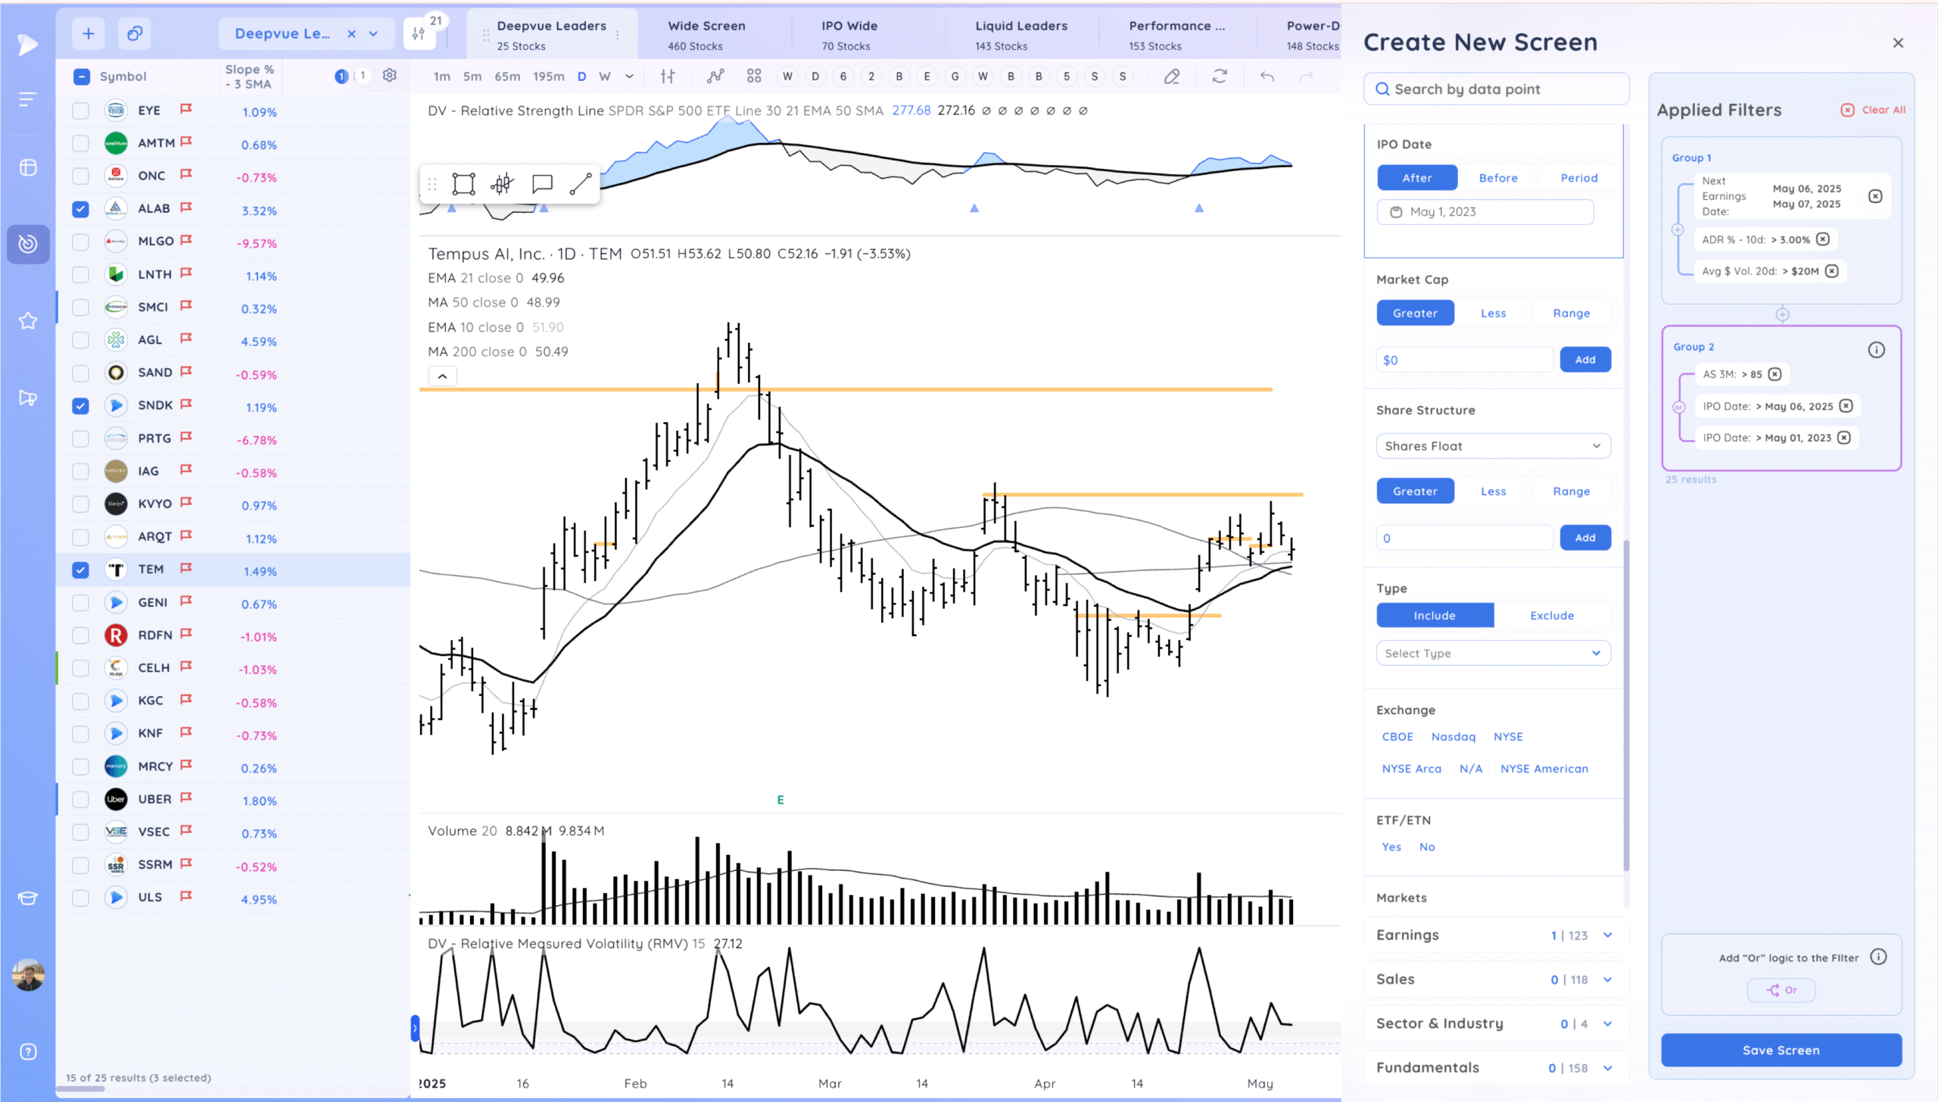Click the eraser icon in chart toolbar

1172,76
